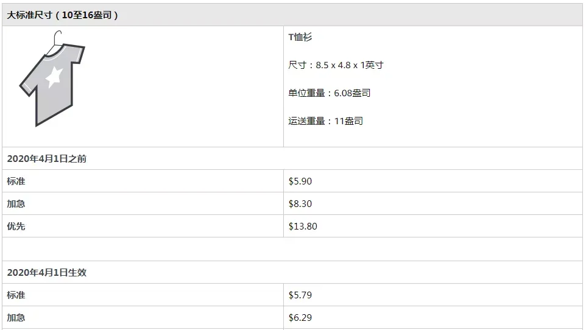Select the 2020年4月1日之前 section row
Viewport: 586px width, 330px height.
(x=292, y=158)
